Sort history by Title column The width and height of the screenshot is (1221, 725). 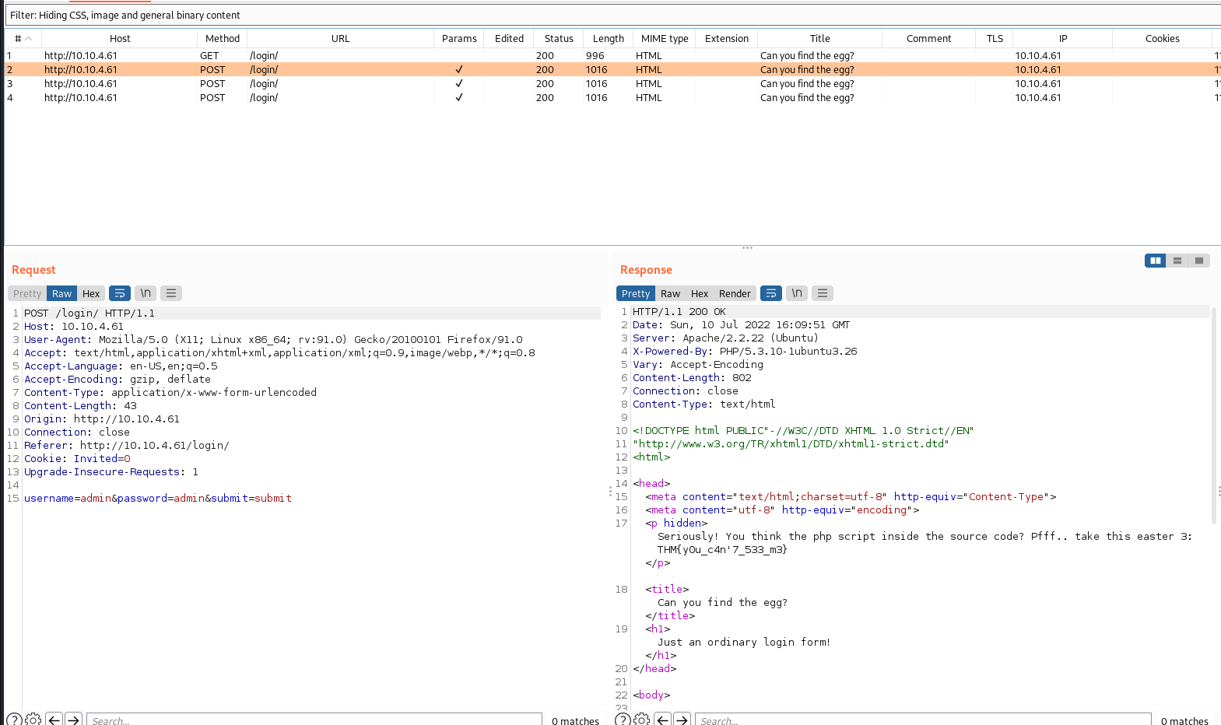pyautogui.click(x=819, y=38)
